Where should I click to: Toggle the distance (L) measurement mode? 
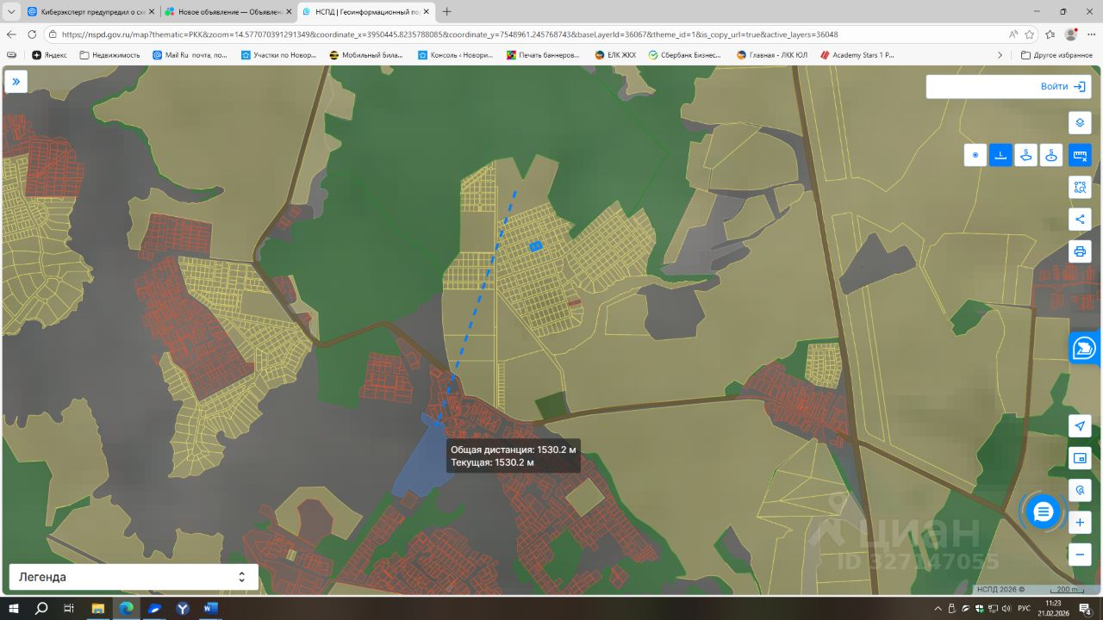coord(1000,155)
